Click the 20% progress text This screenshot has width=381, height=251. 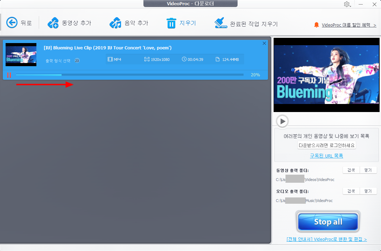[255, 75]
